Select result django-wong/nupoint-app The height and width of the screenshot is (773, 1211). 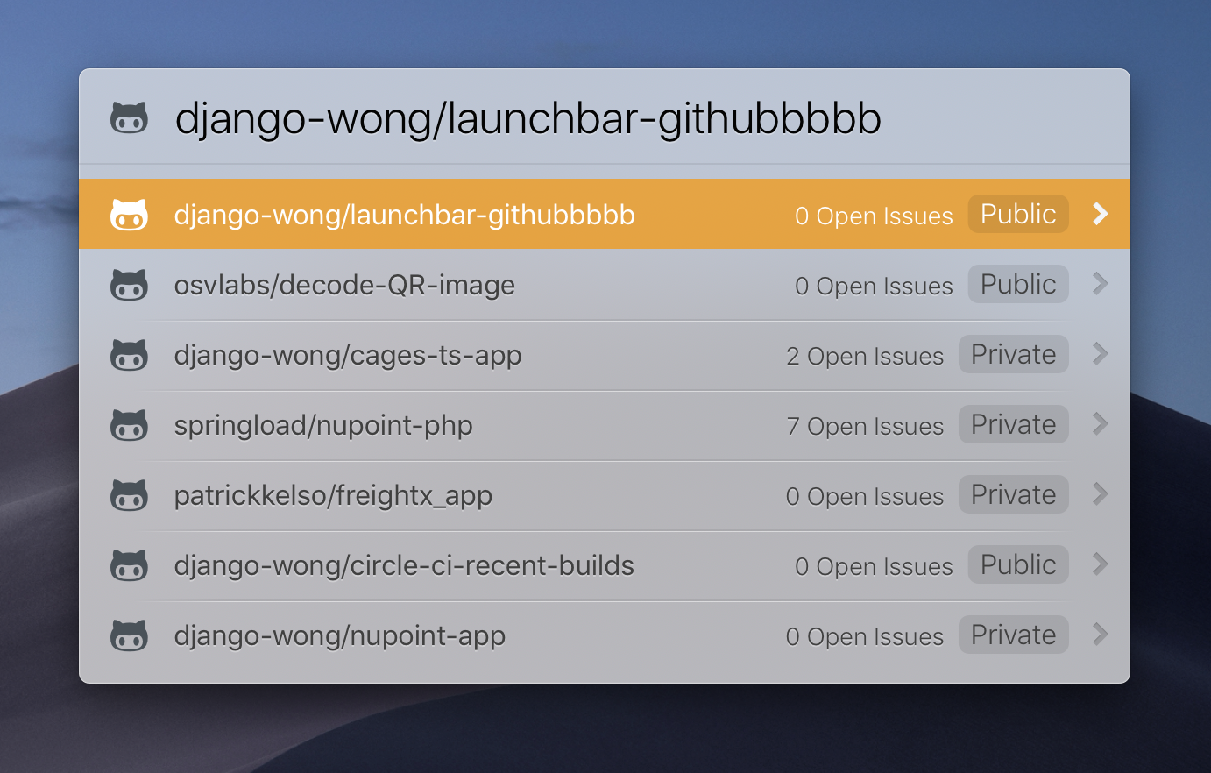tap(605, 635)
